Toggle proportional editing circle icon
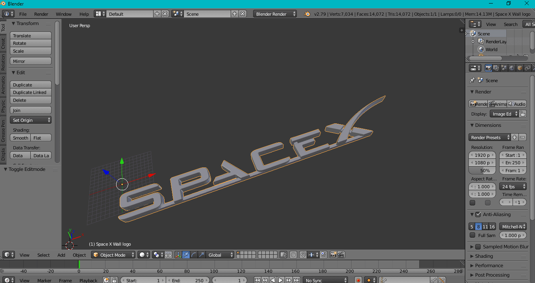 293,255
